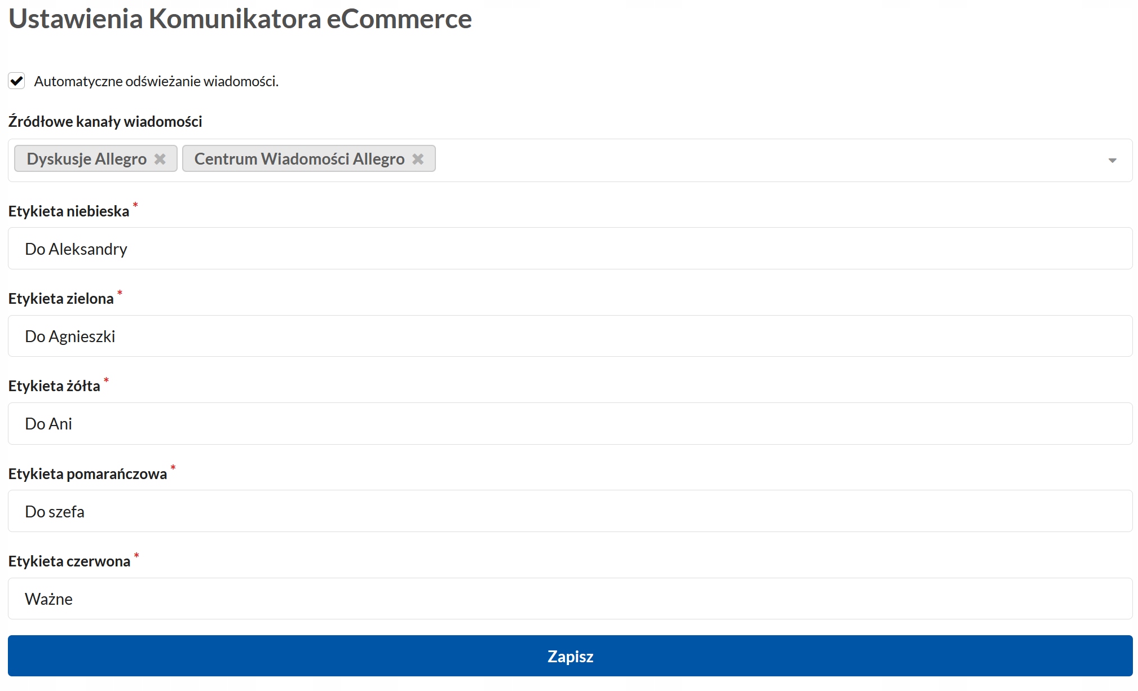This screenshot has height=691, width=1138.
Task: Remove the Centrum Wiadomości Allegro tag
Action: (418, 159)
